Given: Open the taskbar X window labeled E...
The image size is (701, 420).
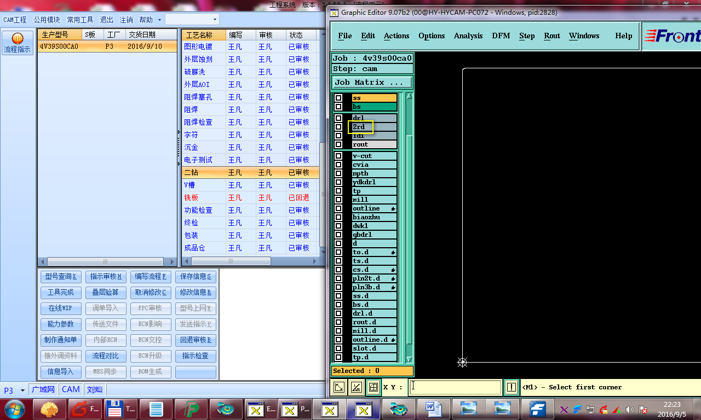Looking at the screenshot, I should pos(261,409).
